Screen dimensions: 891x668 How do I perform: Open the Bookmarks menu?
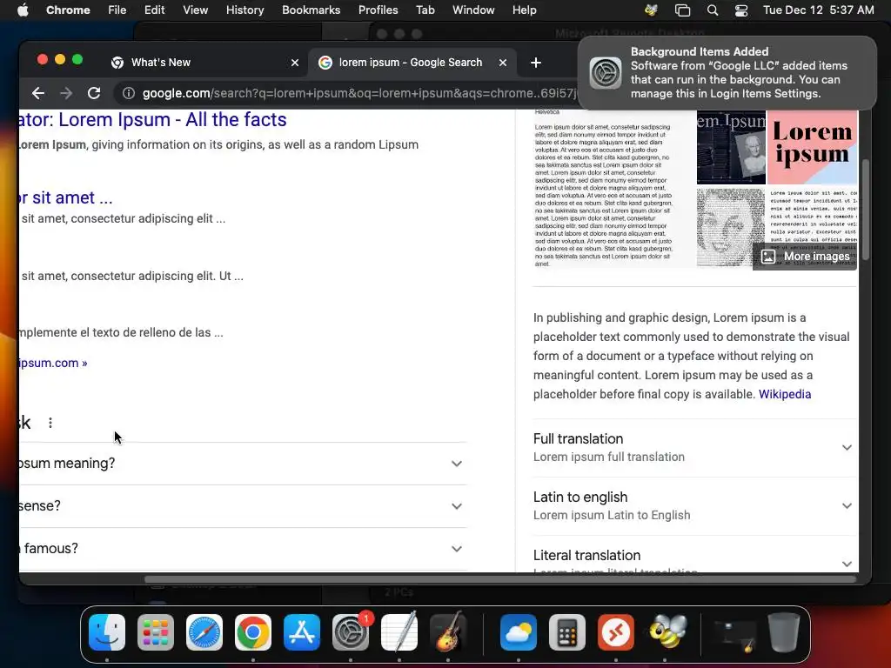tap(311, 10)
